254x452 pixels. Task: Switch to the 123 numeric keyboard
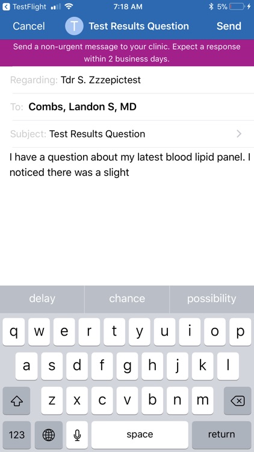(17, 435)
